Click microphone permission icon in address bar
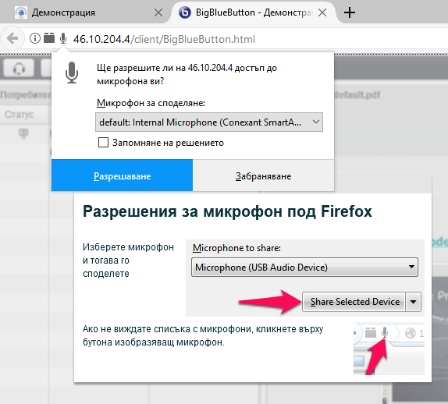The image size is (448, 404). tap(63, 38)
